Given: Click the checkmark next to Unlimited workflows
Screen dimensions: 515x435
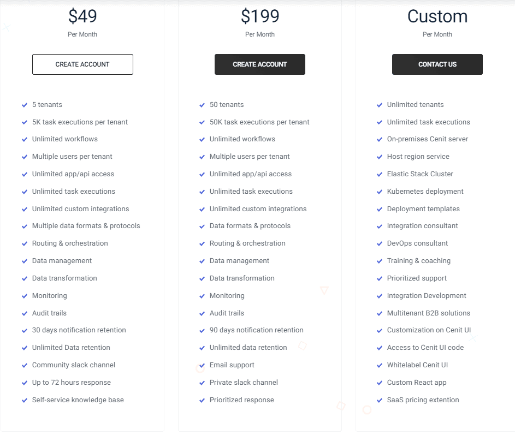Looking at the screenshot, I should point(24,139).
